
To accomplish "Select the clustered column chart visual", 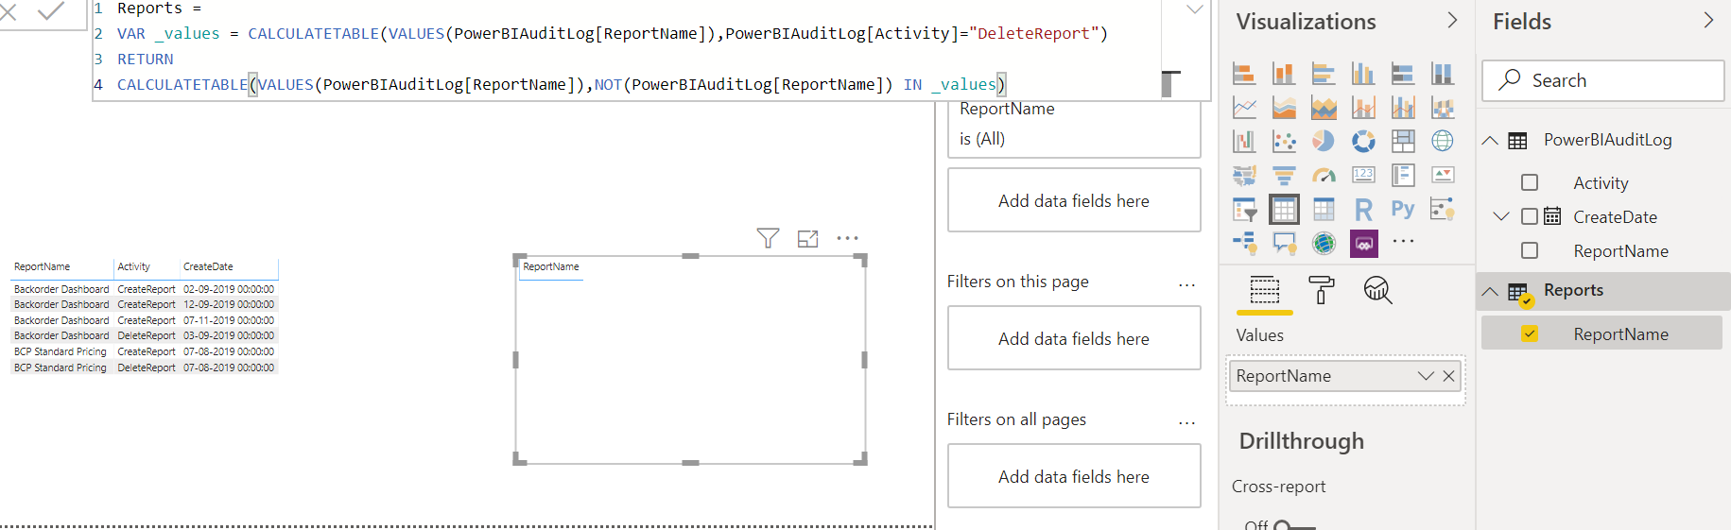I will click(x=1363, y=73).
